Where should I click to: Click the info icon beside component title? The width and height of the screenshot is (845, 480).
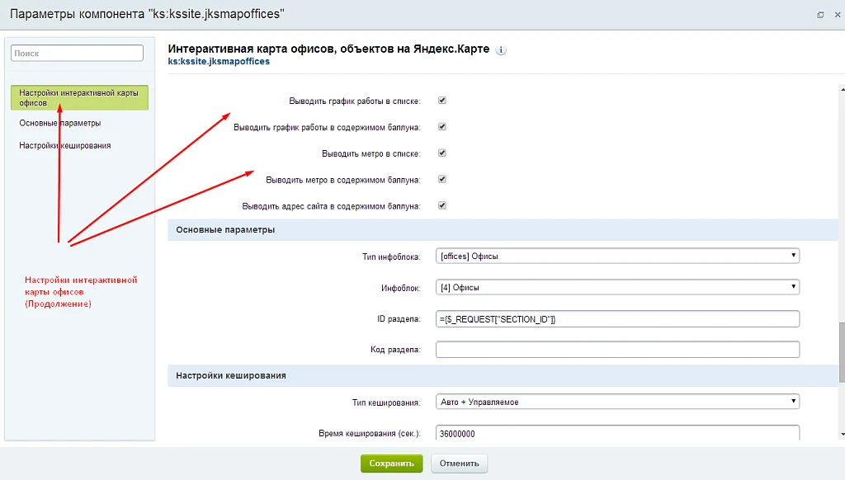501,49
